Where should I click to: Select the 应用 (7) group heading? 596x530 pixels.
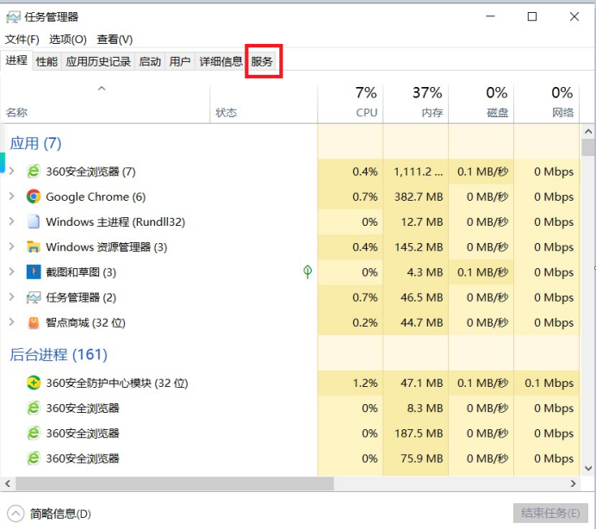point(35,143)
